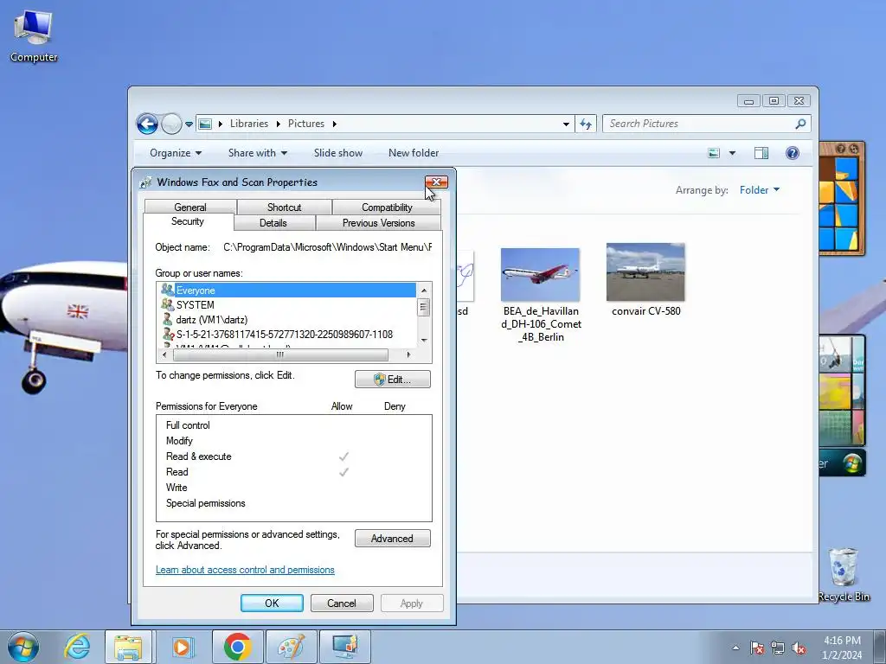Switch to the Compatibility tab
Viewport: 886px width, 664px height.
pos(387,207)
